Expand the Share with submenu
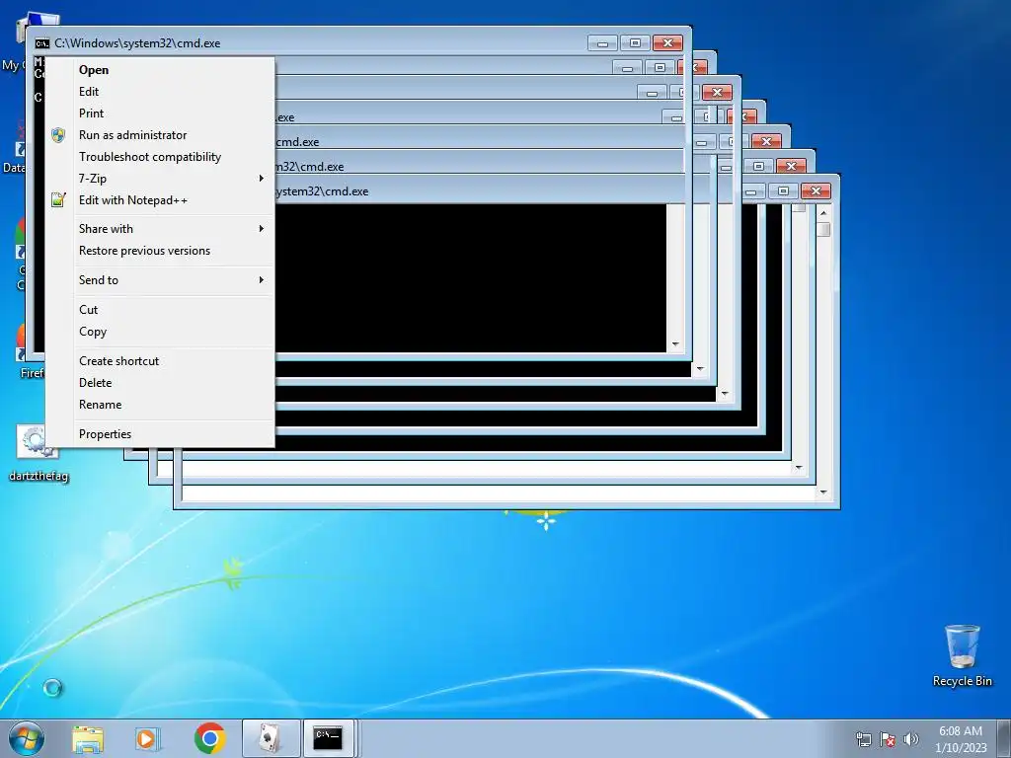The height and width of the screenshot is (758, 1011). pyautogui.click(x=161, y=229)
